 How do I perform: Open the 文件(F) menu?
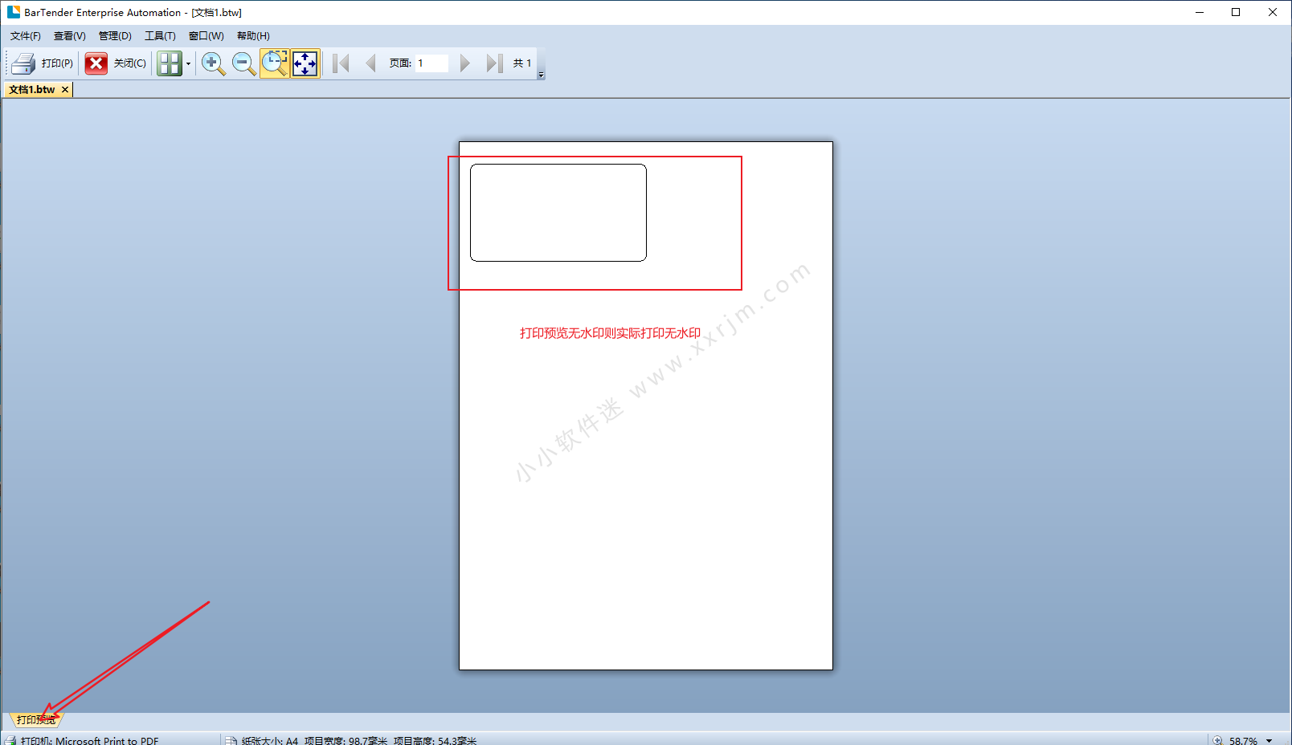pyautogui.click(x=26, y=36)
